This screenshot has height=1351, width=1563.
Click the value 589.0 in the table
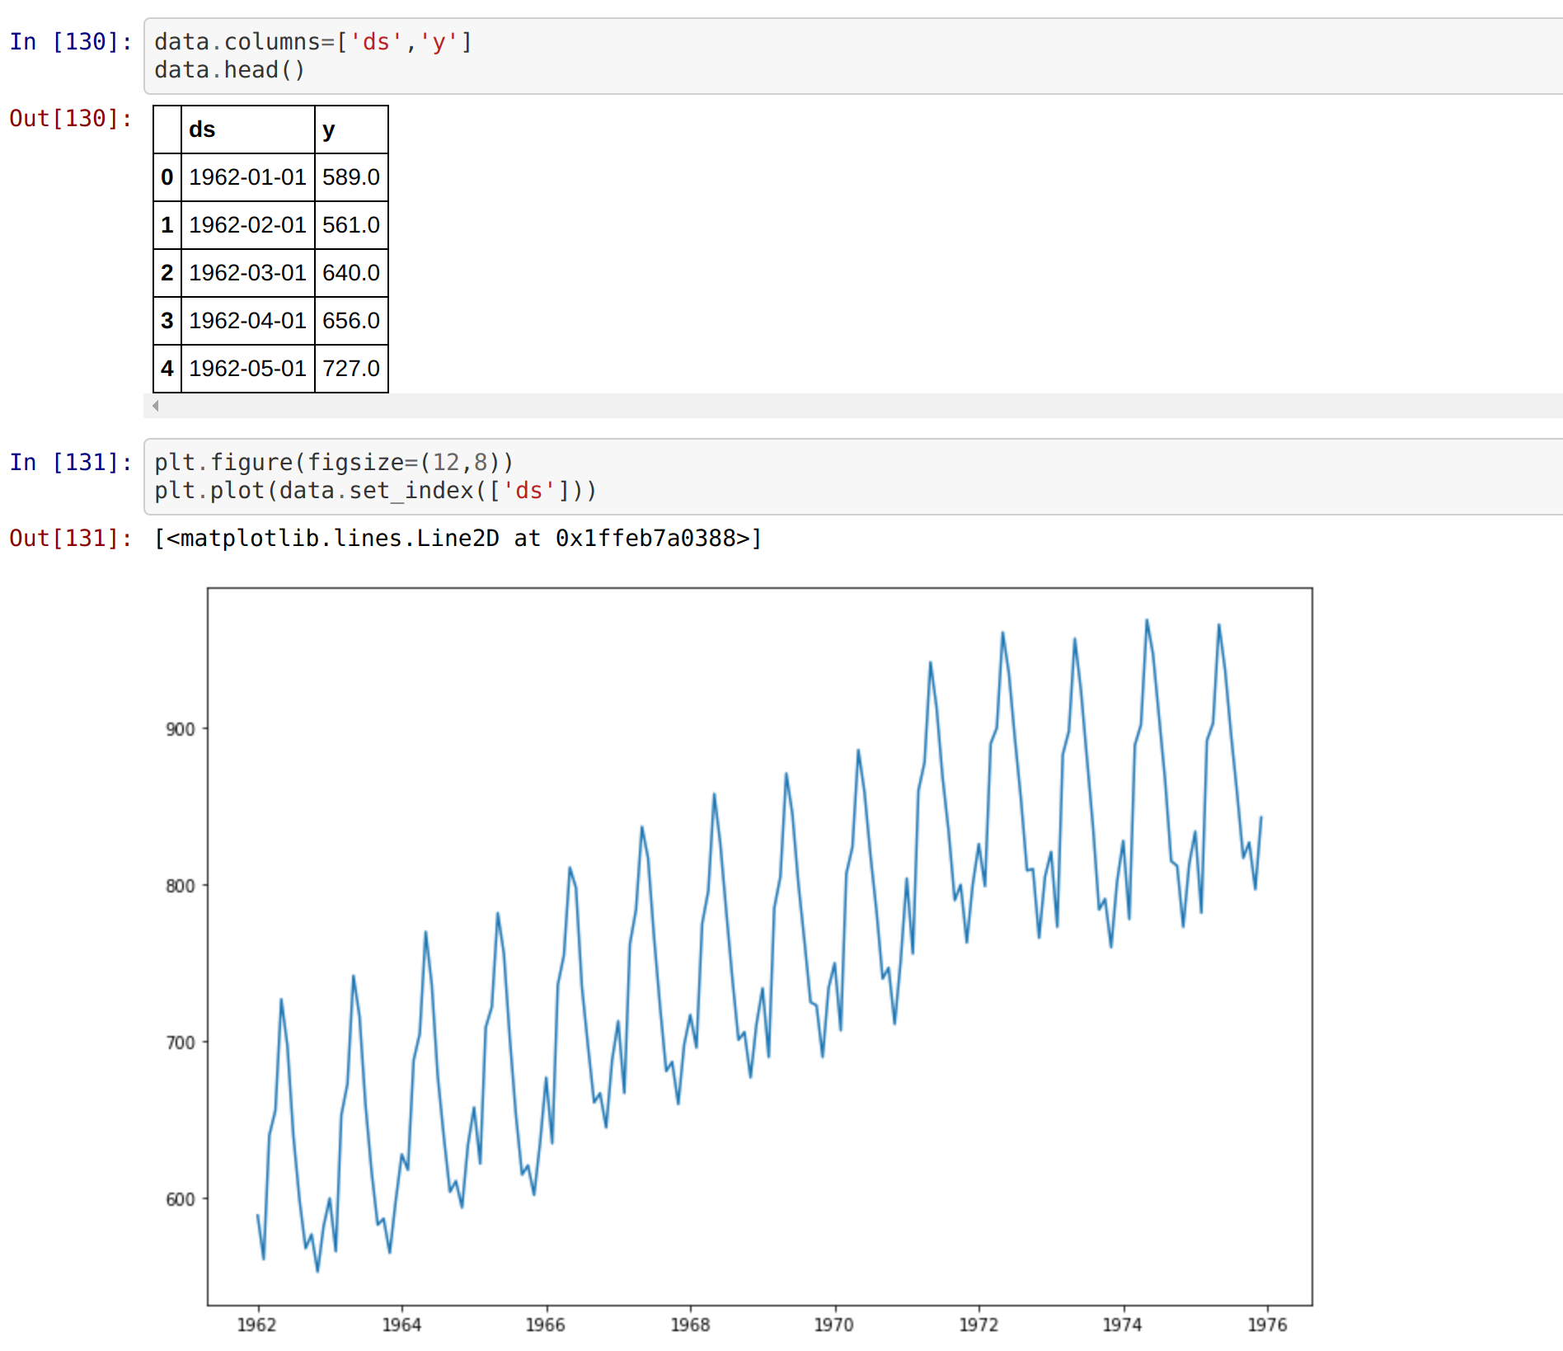[351, 177]
